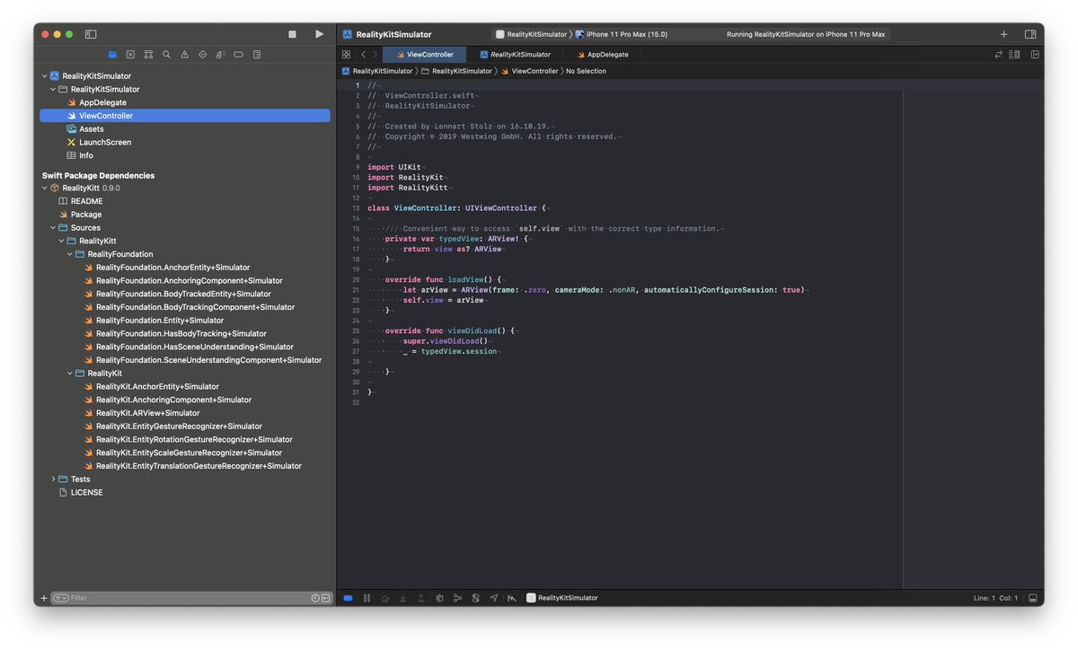The width and height of the screenshot is (1078, 651).
Task: Collapse the RealityKitSimulator project root
Action: click(44, 76)
